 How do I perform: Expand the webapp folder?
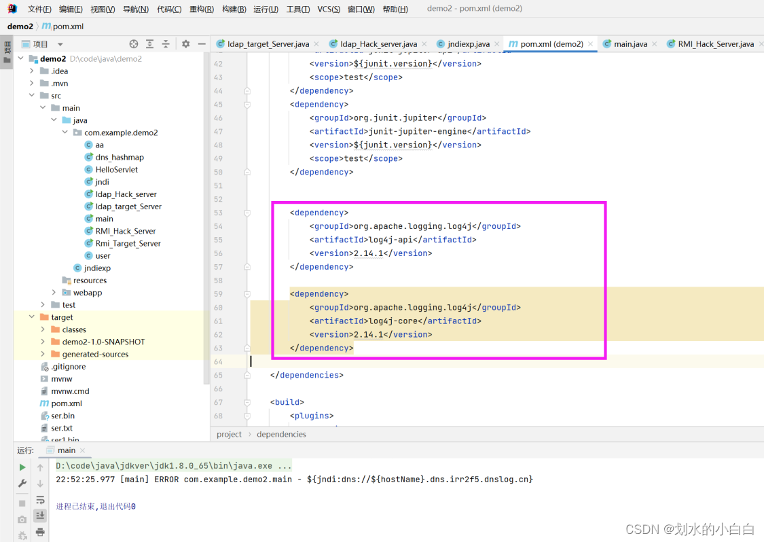(x=54, y=293)
